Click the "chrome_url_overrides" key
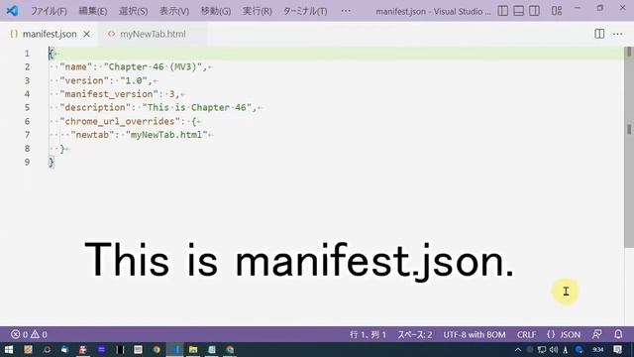This screenshot has width=634, height=357. (120, 121)
